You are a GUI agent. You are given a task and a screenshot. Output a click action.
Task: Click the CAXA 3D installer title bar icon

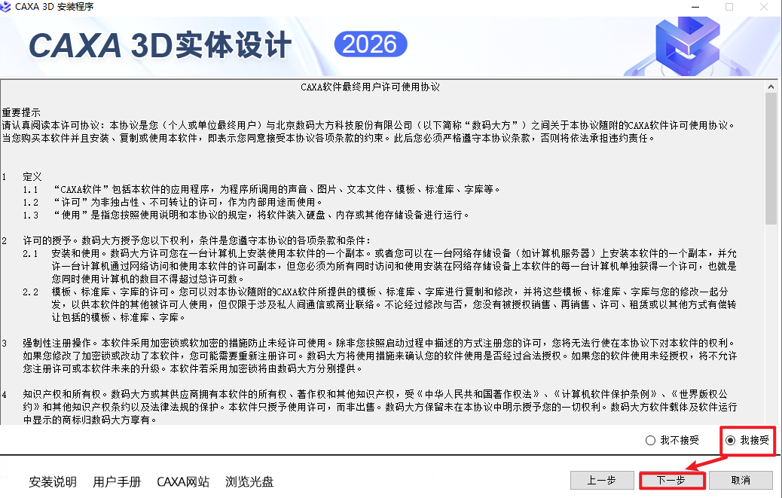click(6, 7)
